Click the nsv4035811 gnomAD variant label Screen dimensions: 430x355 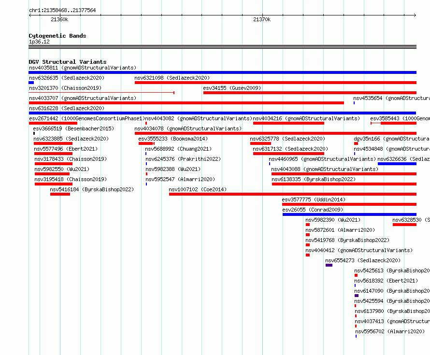pos(83,68)
